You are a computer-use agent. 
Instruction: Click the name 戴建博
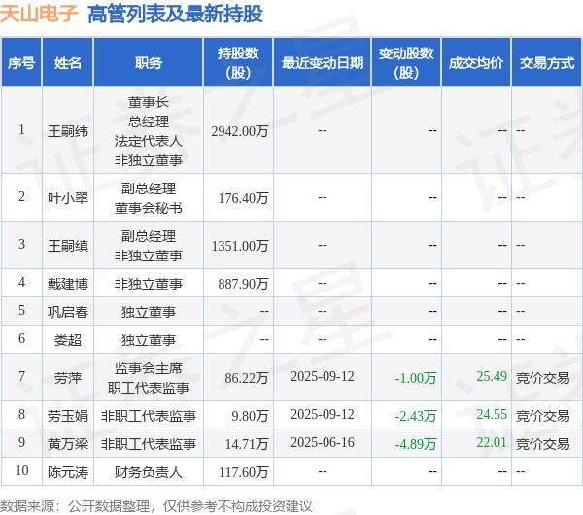pyautogui.click(x=68, y=284)
